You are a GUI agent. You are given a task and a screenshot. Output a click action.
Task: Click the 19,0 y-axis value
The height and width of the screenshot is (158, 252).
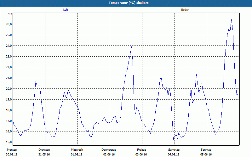(9, 99)
